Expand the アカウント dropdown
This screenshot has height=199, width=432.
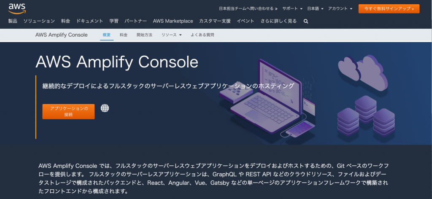click(340, 8)
